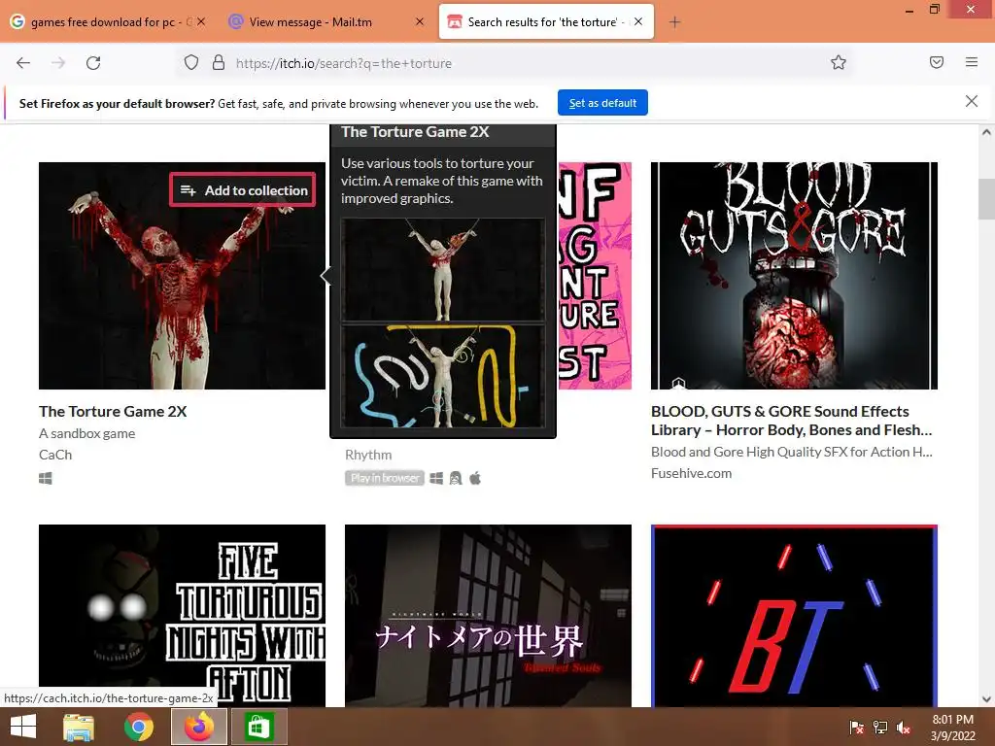Click the Linux platform icon
The width and height of the screenshot is (995, 746).
click(x=456, y=478)
